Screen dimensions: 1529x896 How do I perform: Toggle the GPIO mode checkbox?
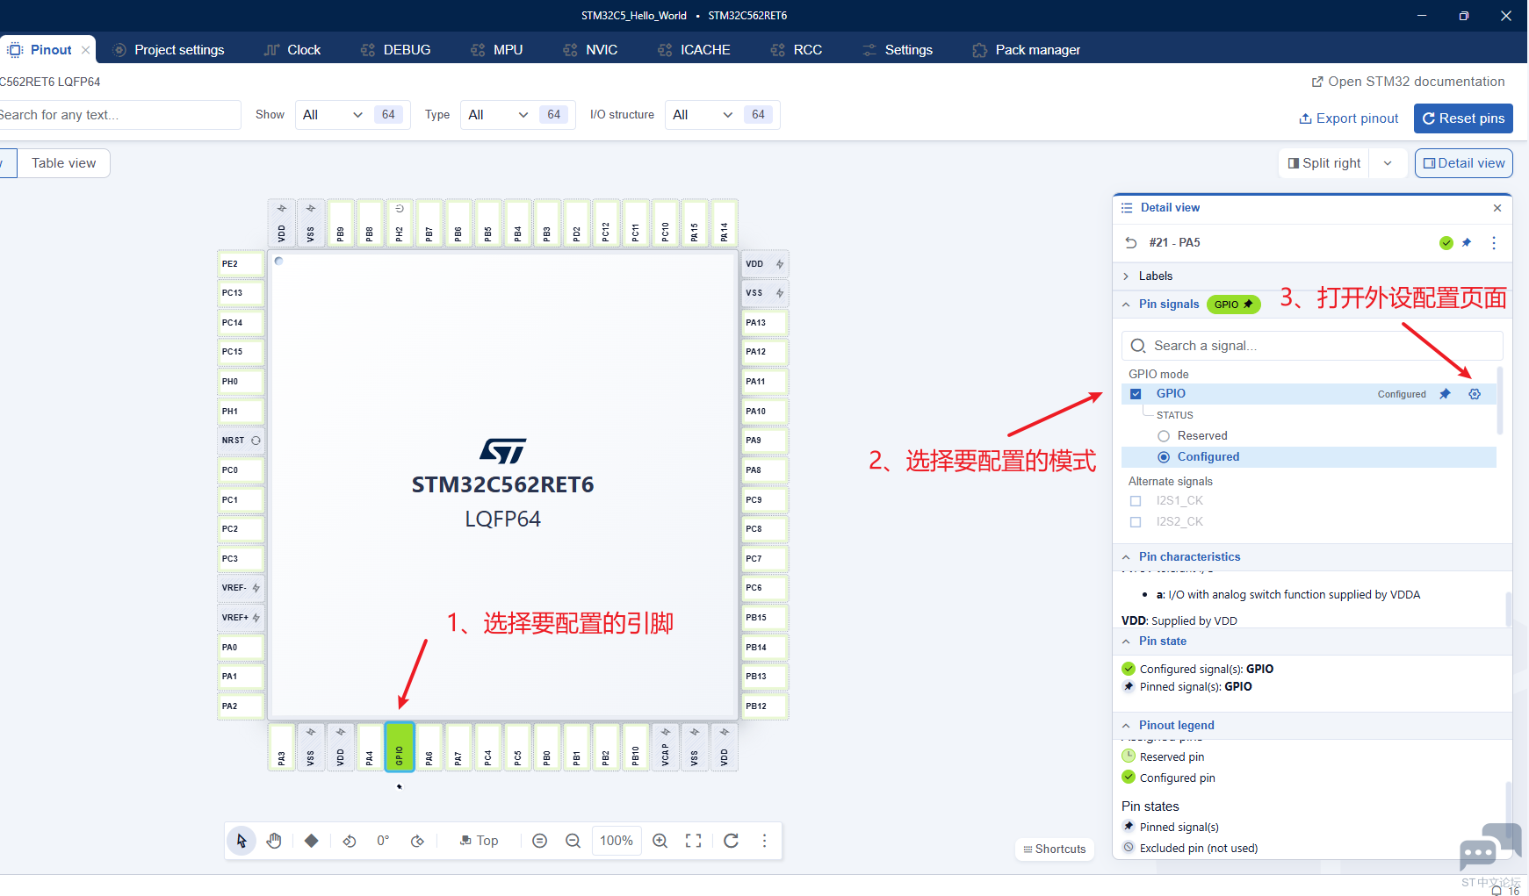coord(1136,394)
